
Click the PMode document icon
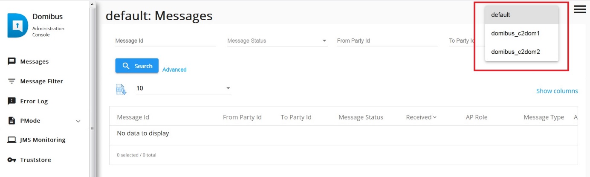(x=12, y=121)
